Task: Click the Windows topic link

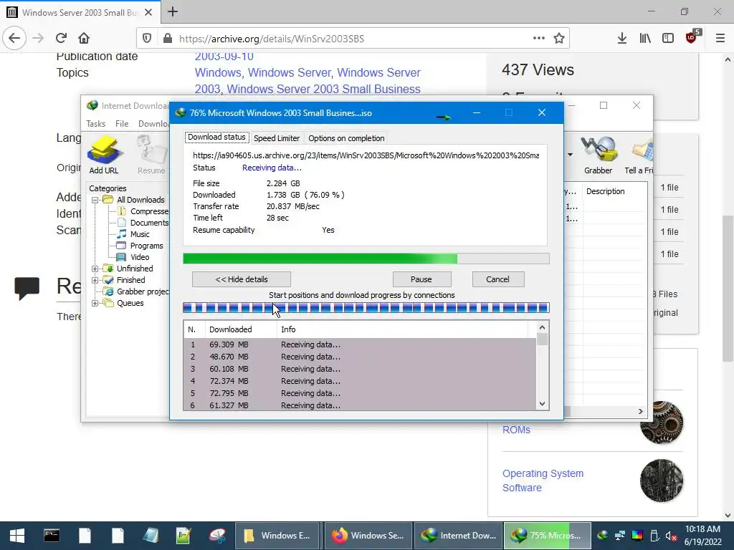Action: (x=217, y=72)
